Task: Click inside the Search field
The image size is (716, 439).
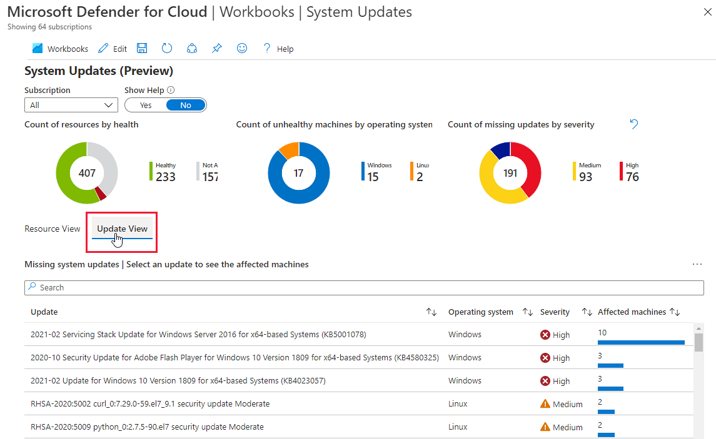Action: click(x=250, y=287)
